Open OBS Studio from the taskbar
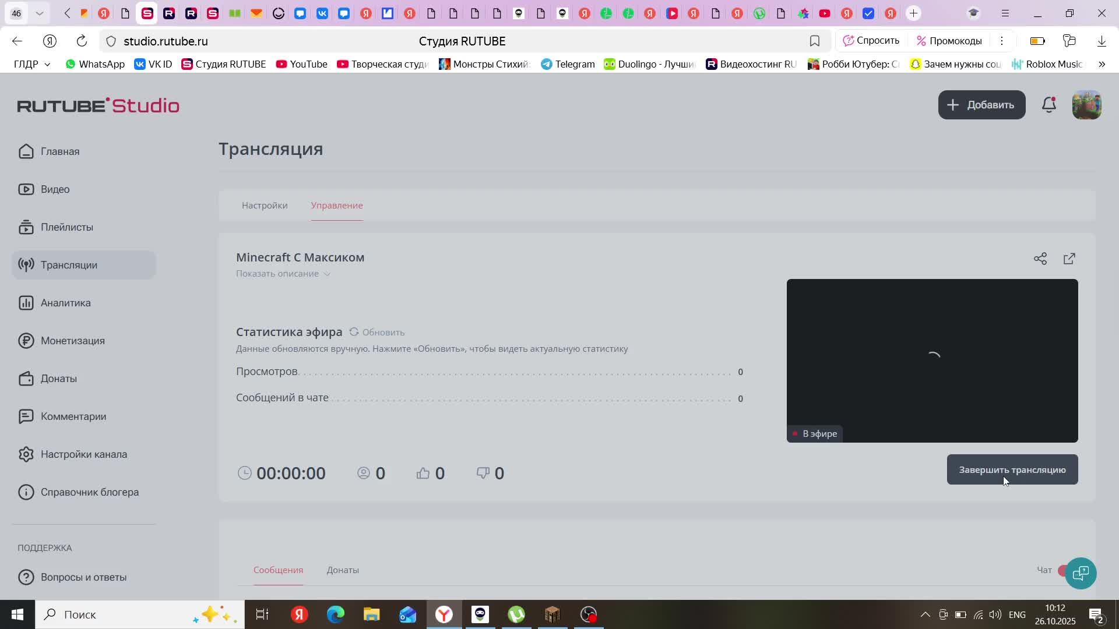 [x=589, y=614]
